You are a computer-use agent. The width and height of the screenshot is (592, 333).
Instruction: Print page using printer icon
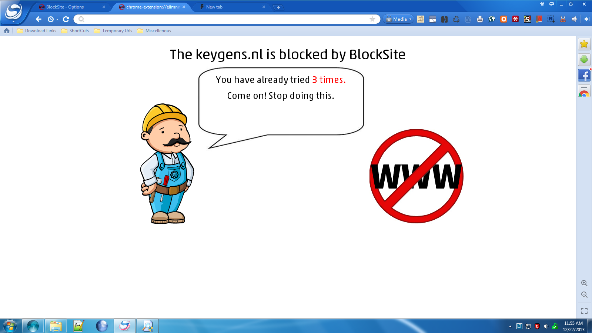tap(480, 19)
